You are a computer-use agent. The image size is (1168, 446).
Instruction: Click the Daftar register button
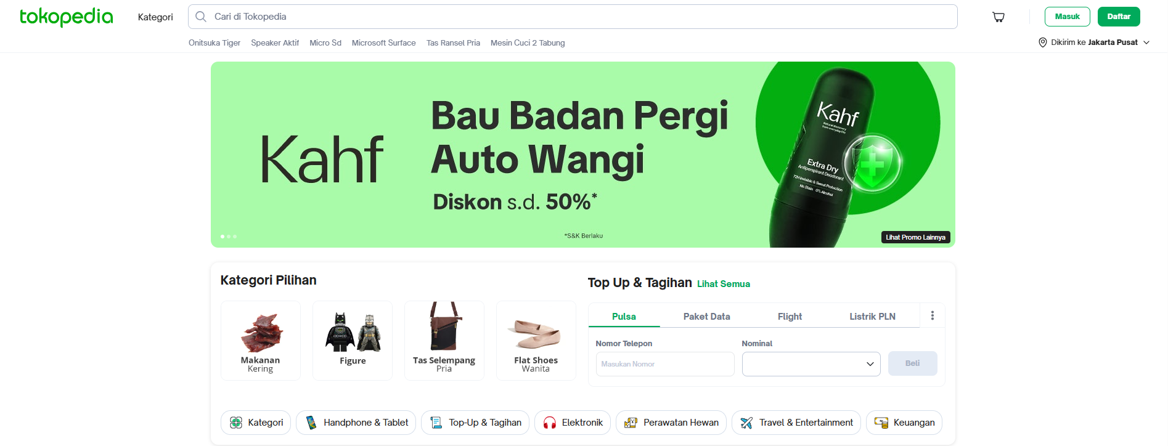coord(1119,17)
